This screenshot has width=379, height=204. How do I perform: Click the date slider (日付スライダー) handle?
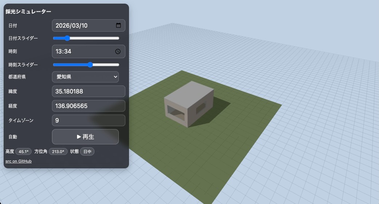67,38
